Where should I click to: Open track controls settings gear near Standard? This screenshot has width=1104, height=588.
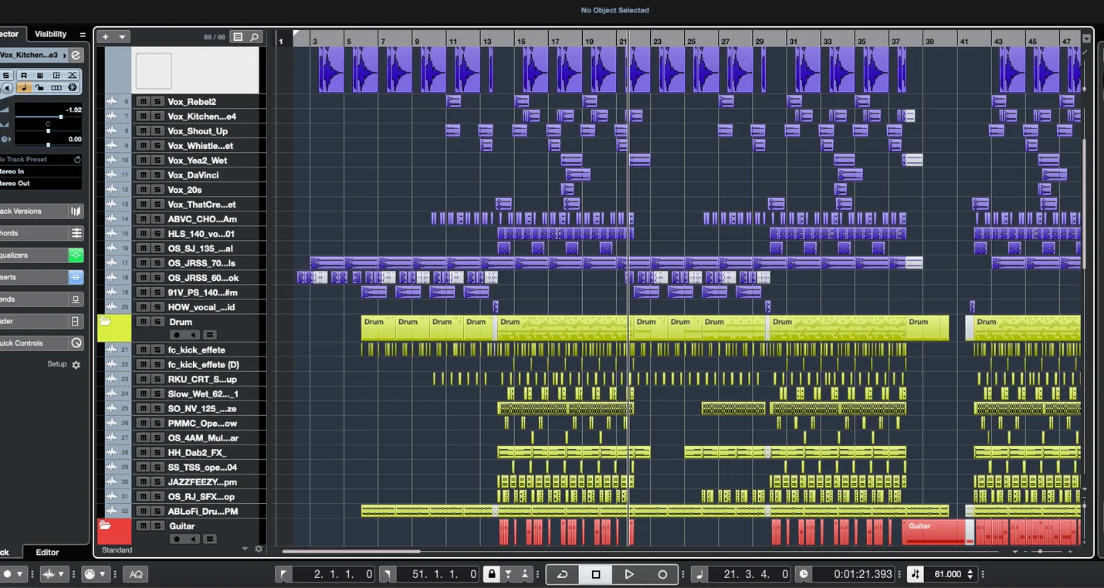pyautogui.click(x=259, y=549)
